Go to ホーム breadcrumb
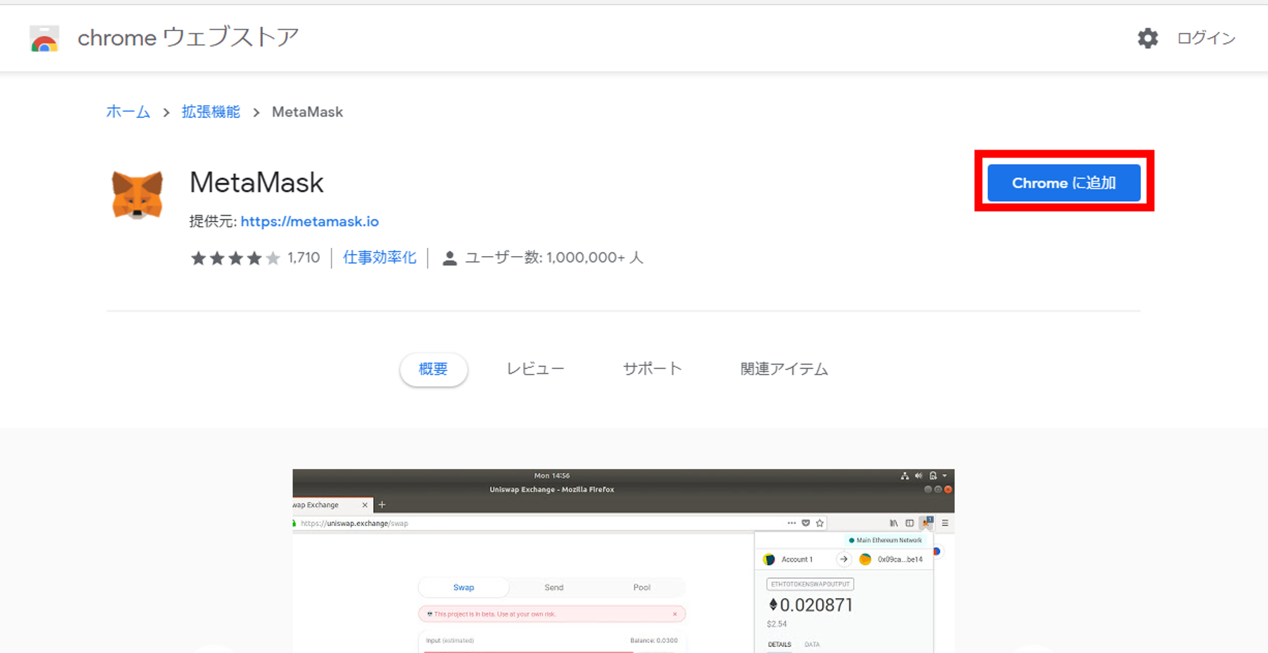 [128, 112]
